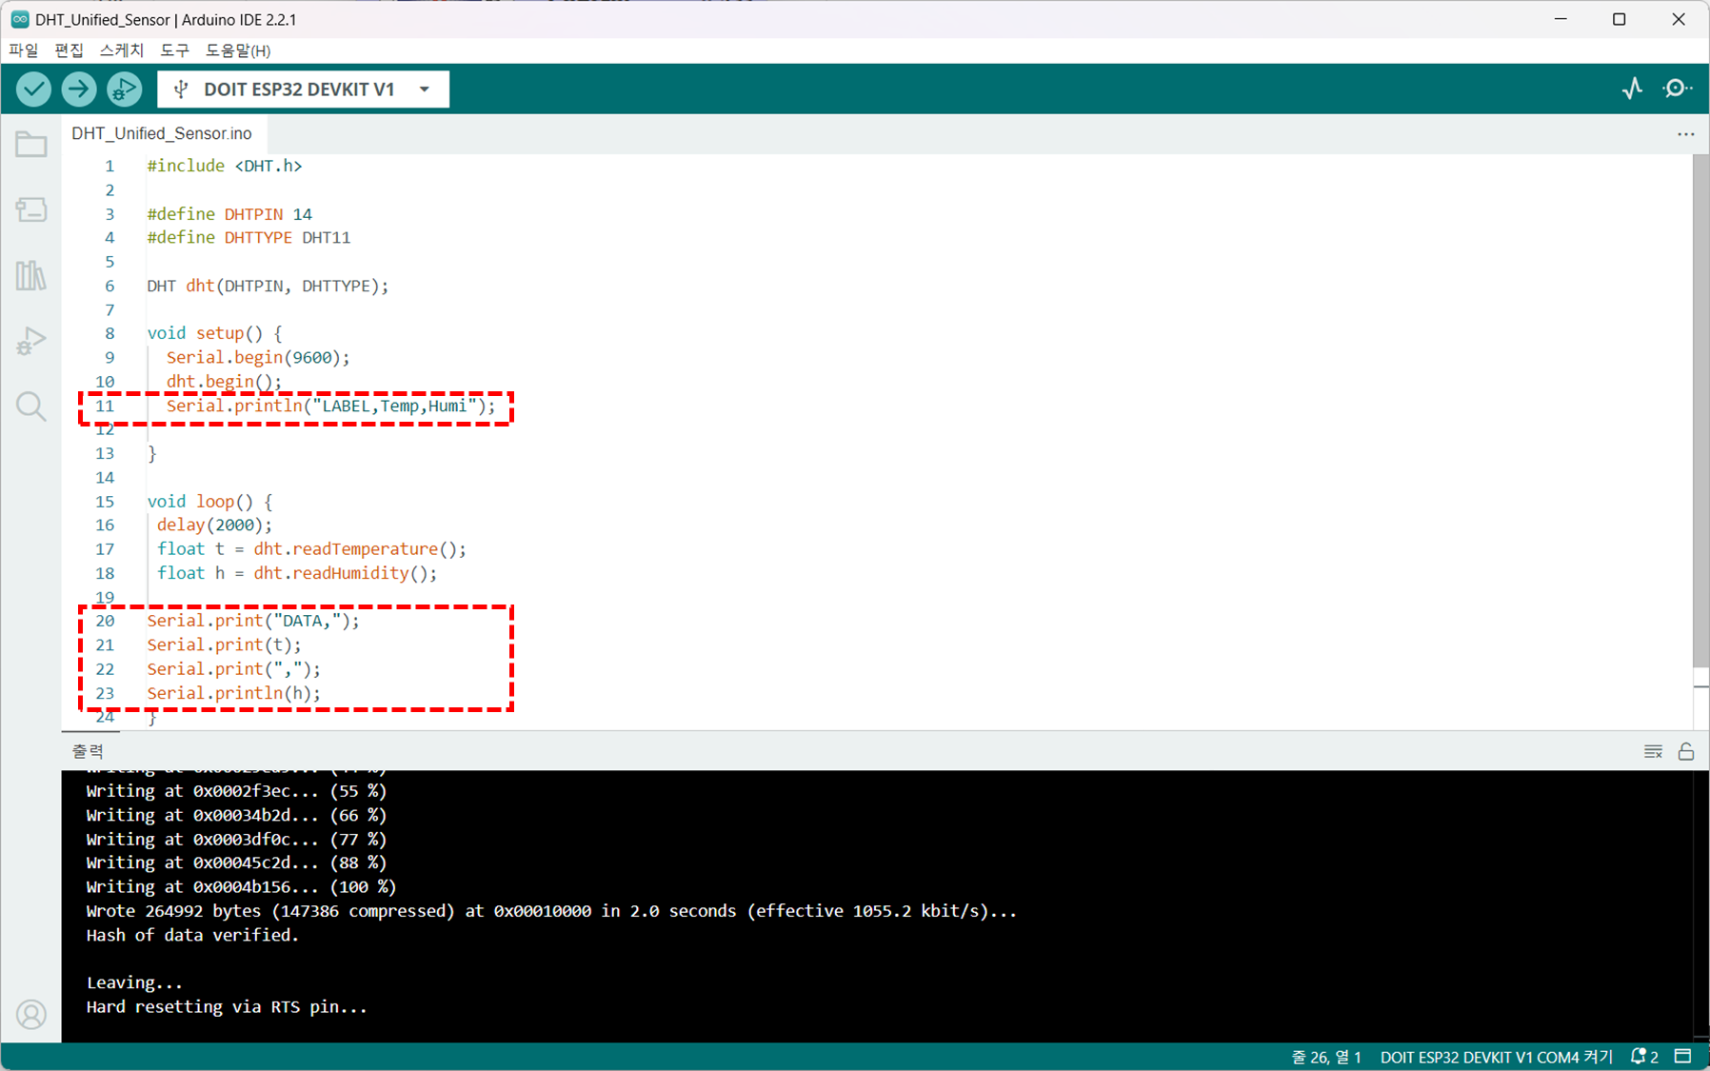
Task: Click the Serial.begin(9600) line
Action: click(x=258, y=358)
